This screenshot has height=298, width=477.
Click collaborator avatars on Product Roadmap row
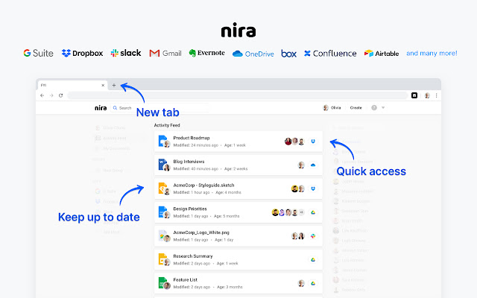(x=294, y=142)
